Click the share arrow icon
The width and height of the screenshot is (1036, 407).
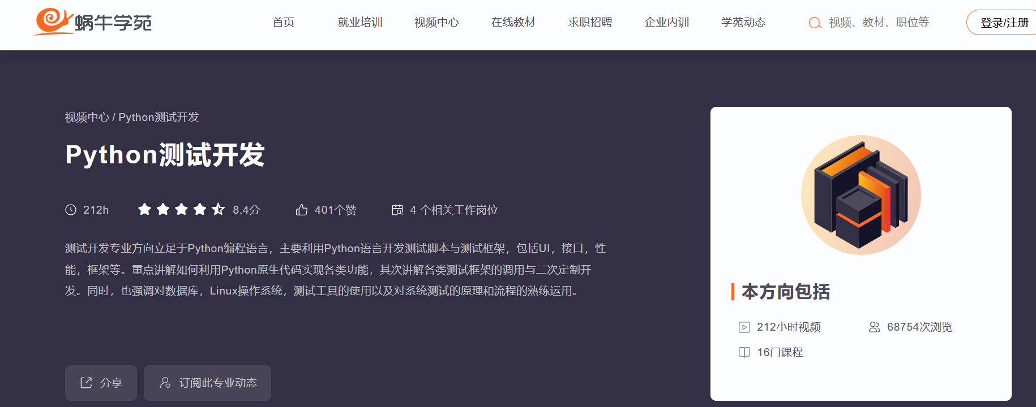click(x=86, y=383)
